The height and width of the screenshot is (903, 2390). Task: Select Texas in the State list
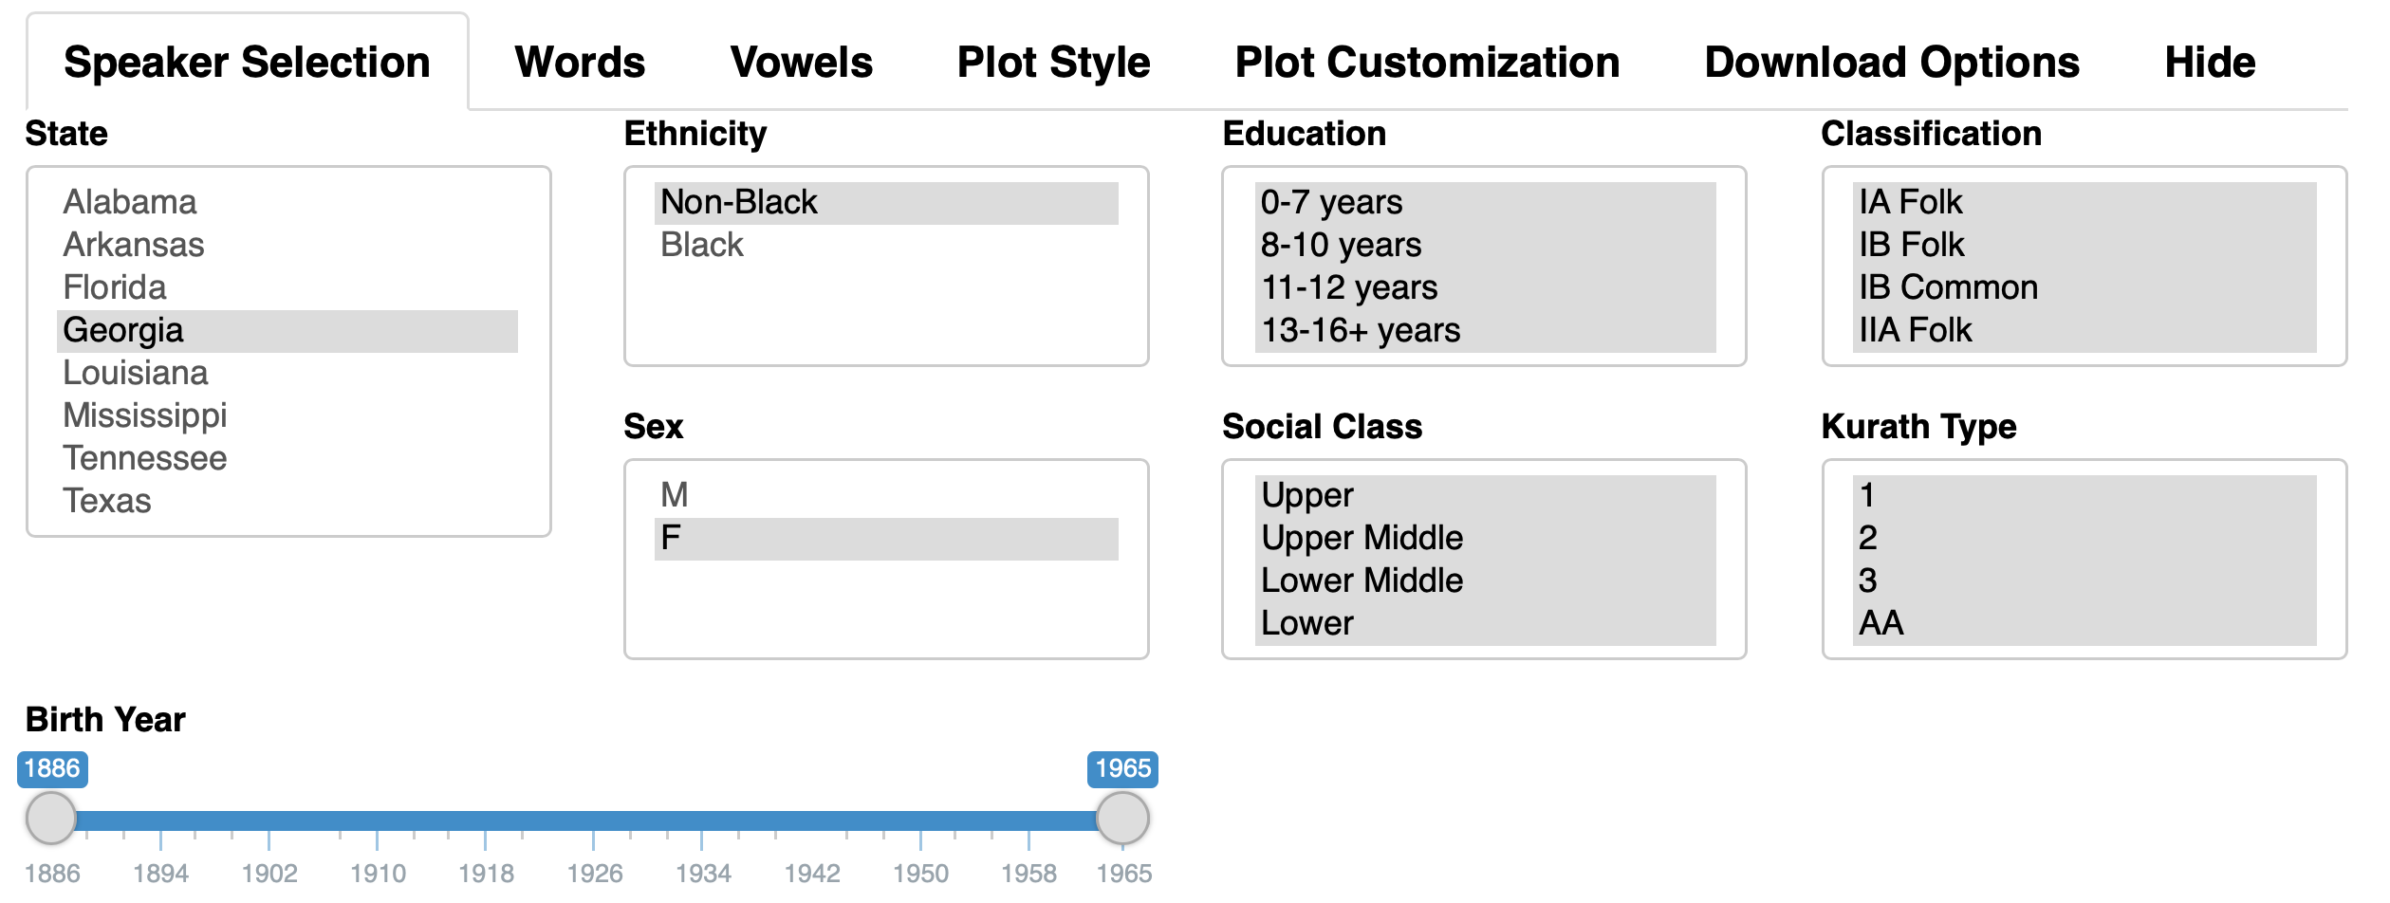[287, 501]
